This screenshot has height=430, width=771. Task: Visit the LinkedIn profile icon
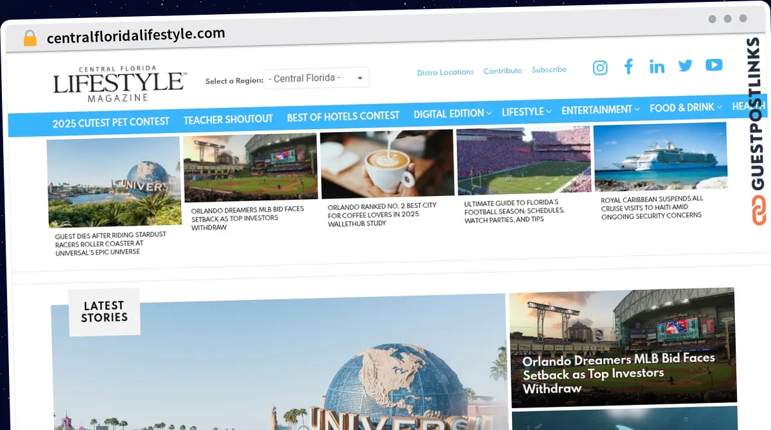coord(657,66)
